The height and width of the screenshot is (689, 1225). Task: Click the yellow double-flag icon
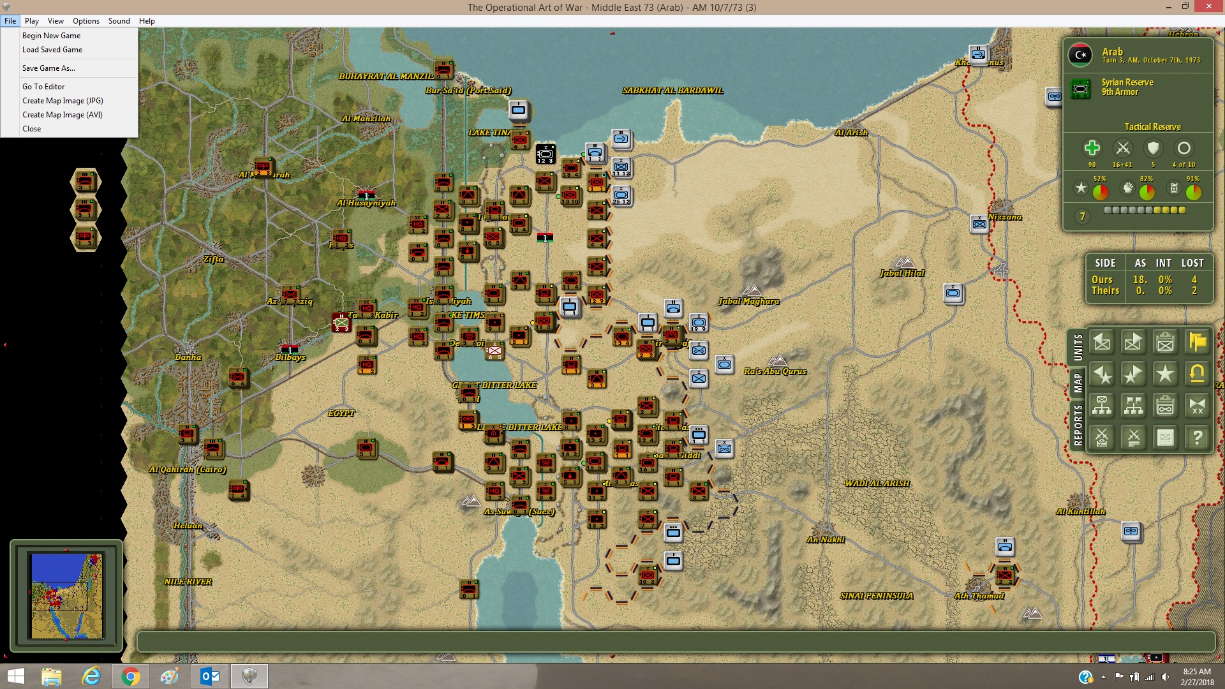[x=1197, y=343]
